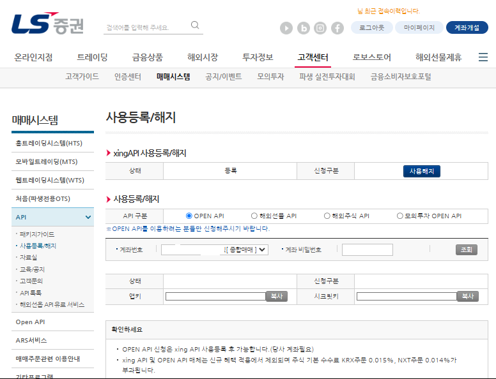This screenshot has width=496, height=379.
Task: Open the 교육/공지 sidebar link
Action: (x=32, y=269)
